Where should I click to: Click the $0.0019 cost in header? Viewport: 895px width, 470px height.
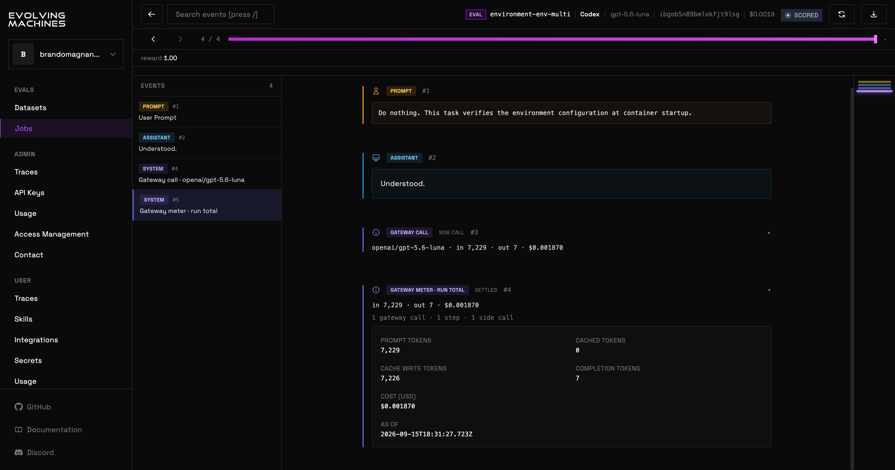(762, 14)
